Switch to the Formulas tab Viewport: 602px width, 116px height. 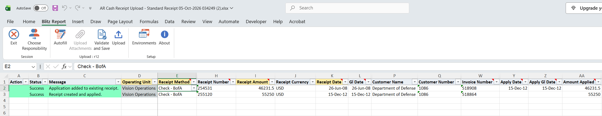pos(149,22)
